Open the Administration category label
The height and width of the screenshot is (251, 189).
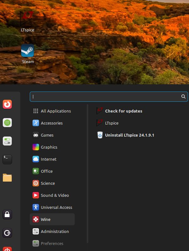coord(55,231)
